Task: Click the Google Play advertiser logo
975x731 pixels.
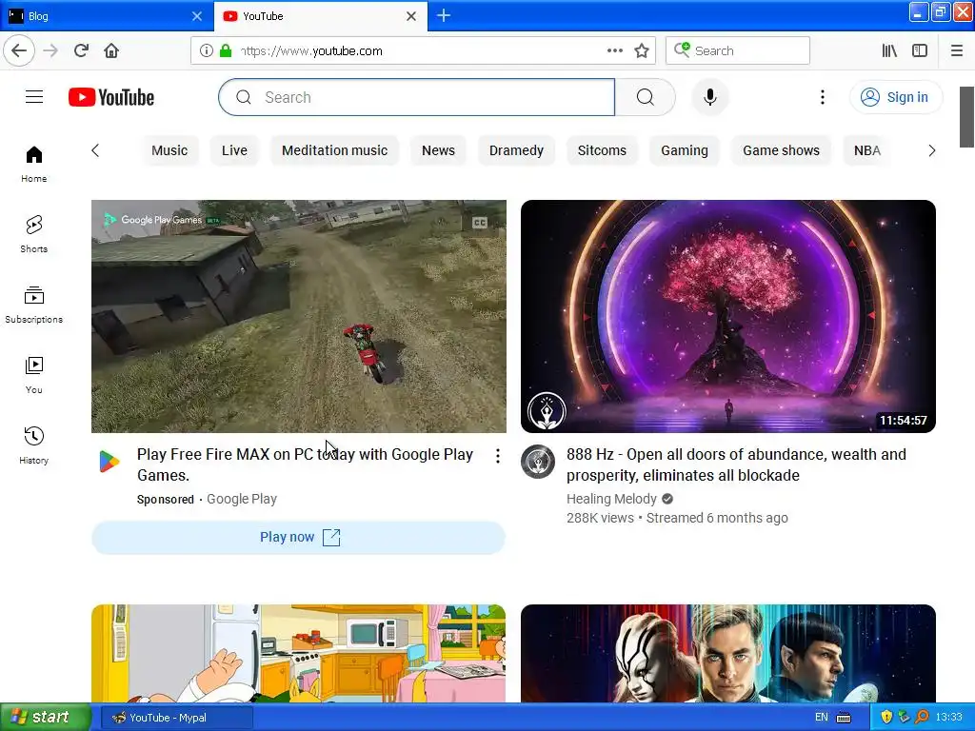Action: 109,462
